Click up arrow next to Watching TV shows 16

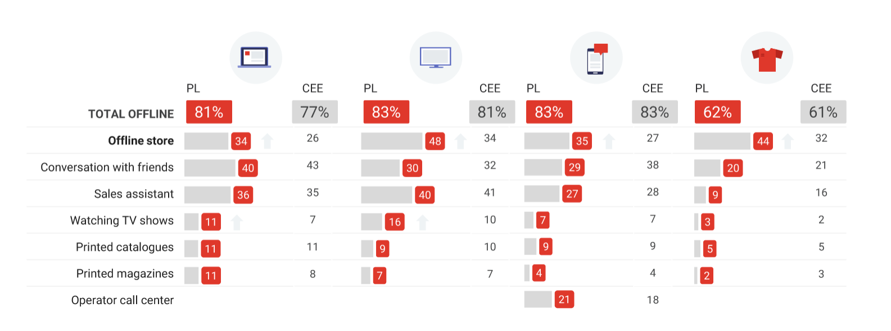click(423, 223)
